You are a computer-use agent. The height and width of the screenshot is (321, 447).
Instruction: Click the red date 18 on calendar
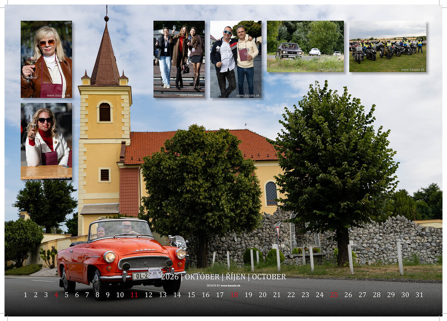234,295
